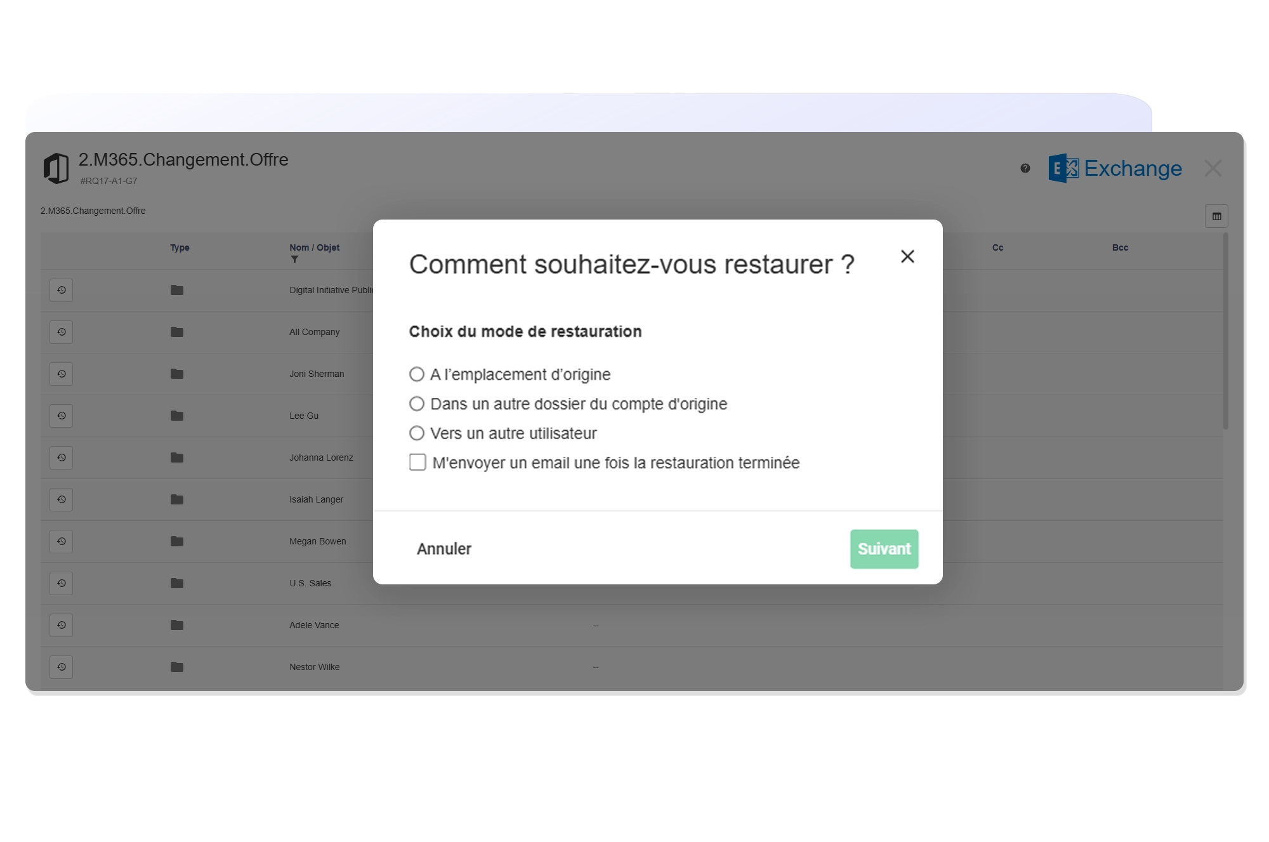This screenshot has height=842, width=1269.
Task: Click the folder icon in the Megan Bowen row
Action: (176, 541)
